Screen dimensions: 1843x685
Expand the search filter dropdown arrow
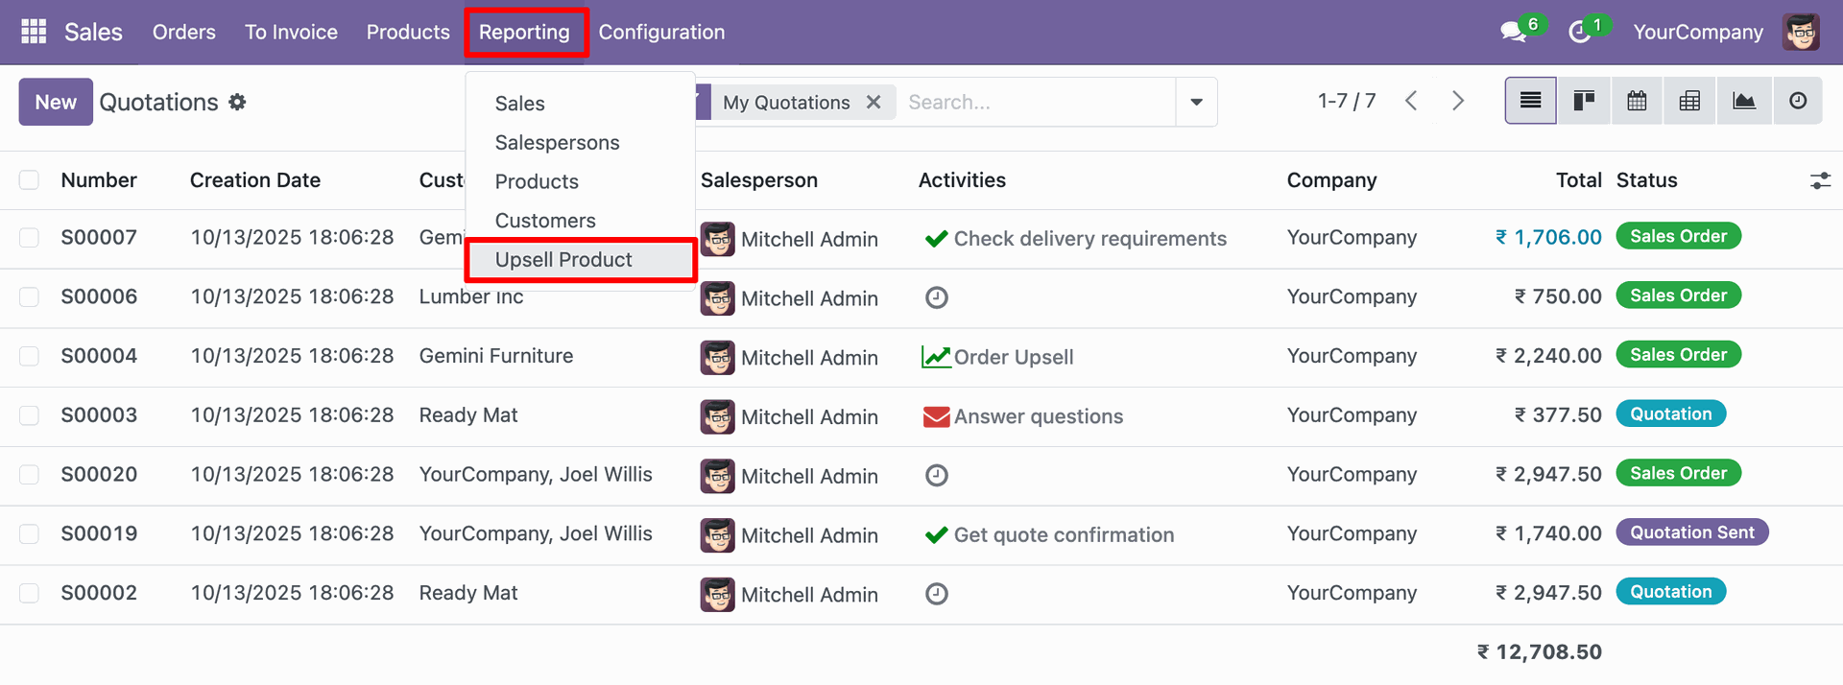1196,102
